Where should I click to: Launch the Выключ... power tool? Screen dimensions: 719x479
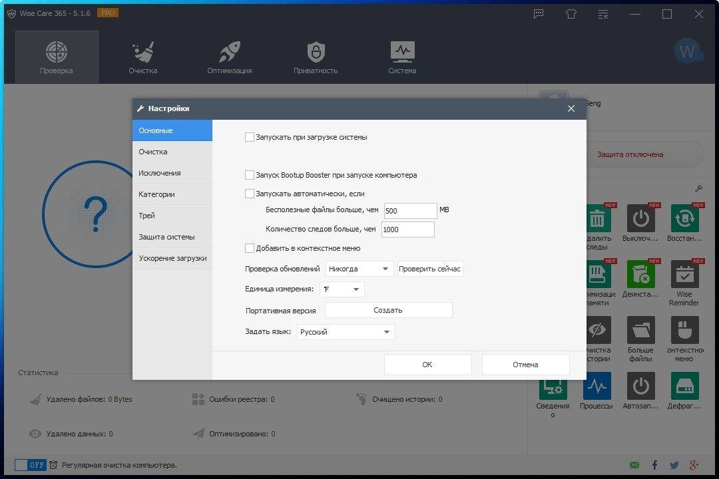pyautogui.click(x=640, y=224)
